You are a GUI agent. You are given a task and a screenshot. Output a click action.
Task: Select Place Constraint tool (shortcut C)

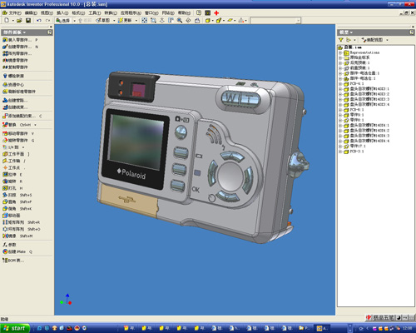22,116
